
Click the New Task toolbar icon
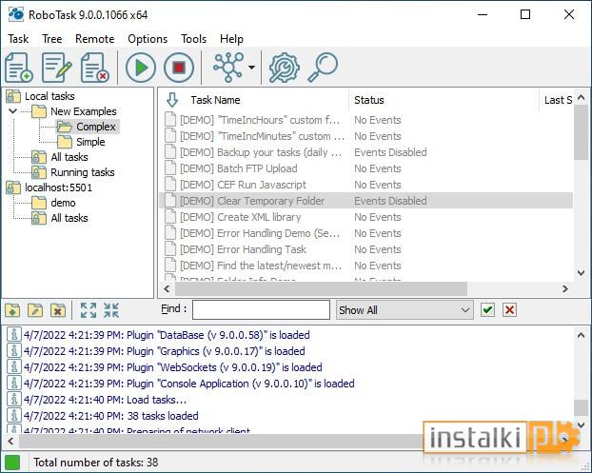19,68
